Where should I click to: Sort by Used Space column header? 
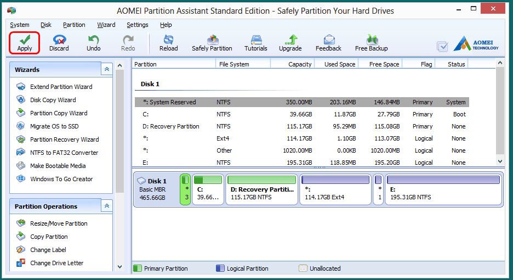point(337,64)
